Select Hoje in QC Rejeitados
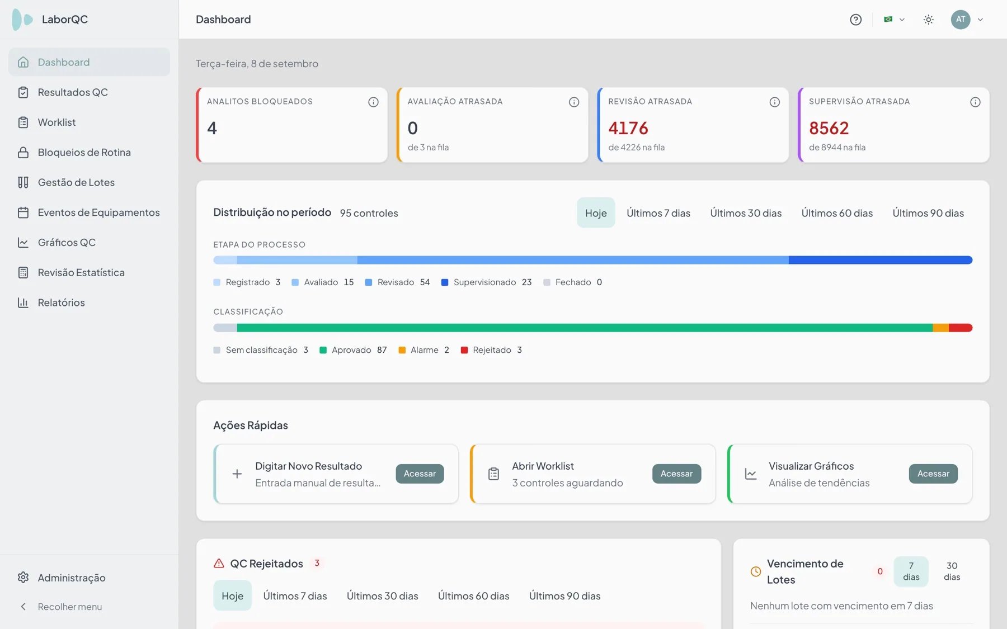1007x629 pixels. [232, 596]
